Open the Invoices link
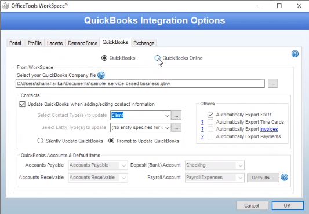Viewport: 309px width, 214px height. (x=269, y=129)
